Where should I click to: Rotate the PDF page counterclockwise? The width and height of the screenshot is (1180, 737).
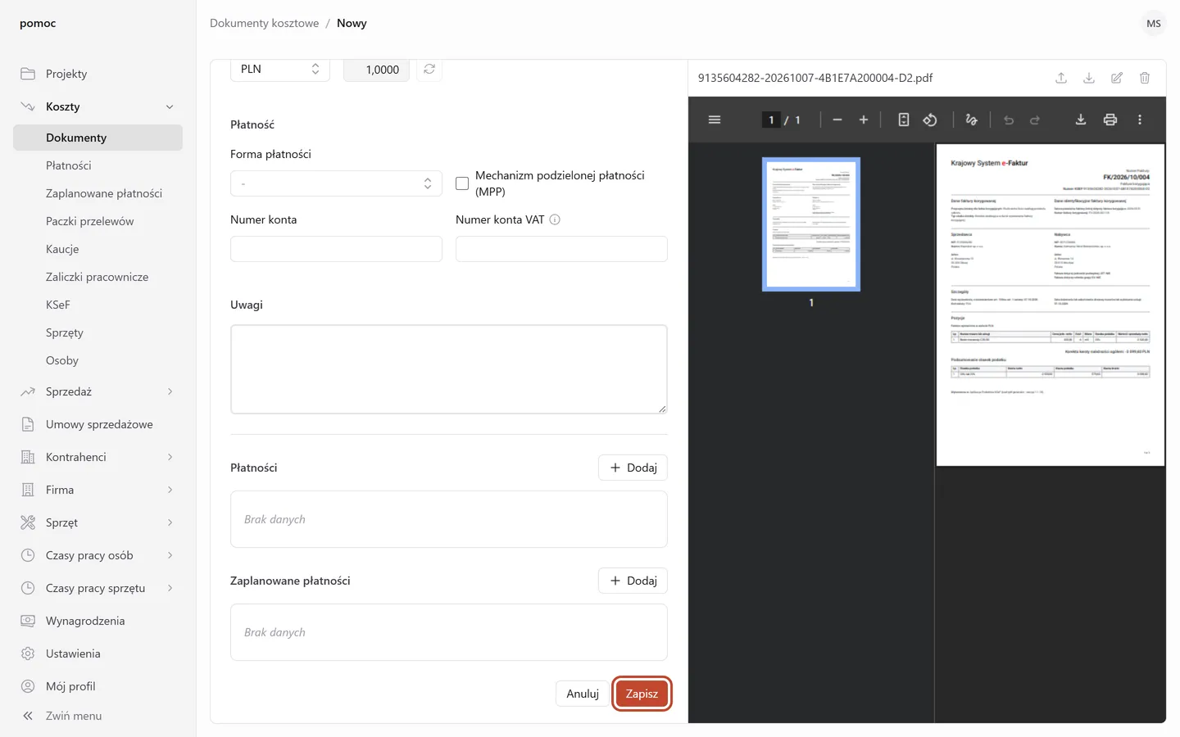click(930, 120)
